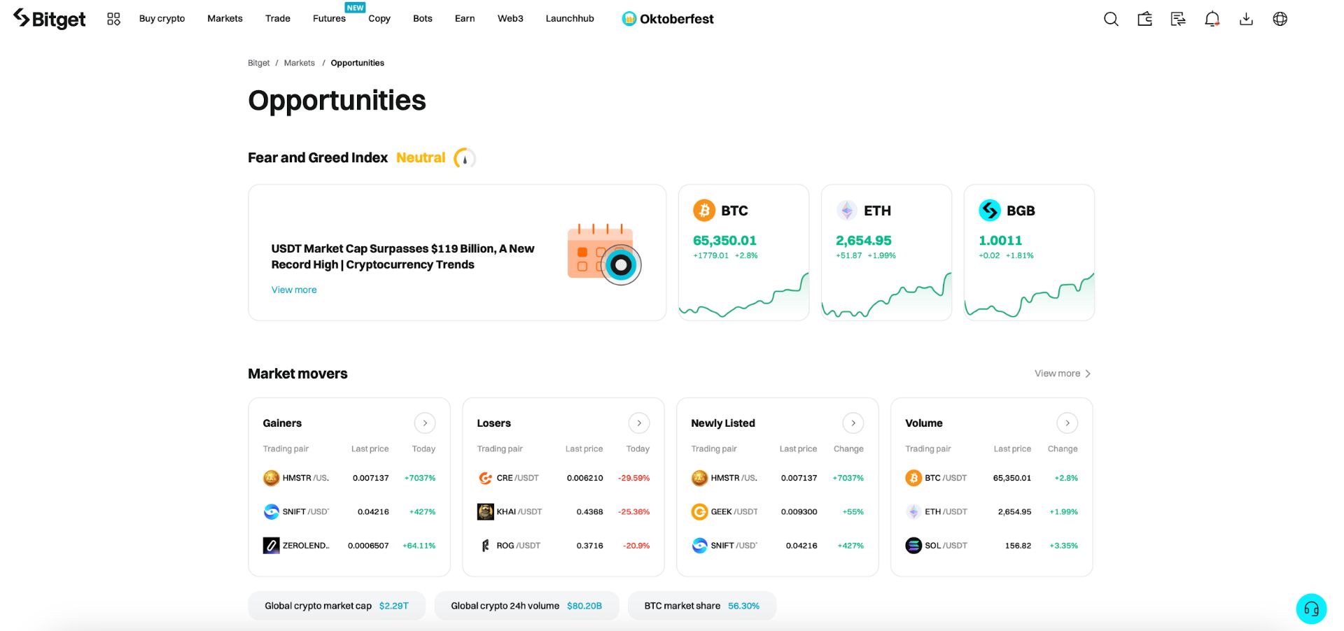Select KHAI/USDT pair in Losers
1344x631 pixels.
click(x=519, y=511)
